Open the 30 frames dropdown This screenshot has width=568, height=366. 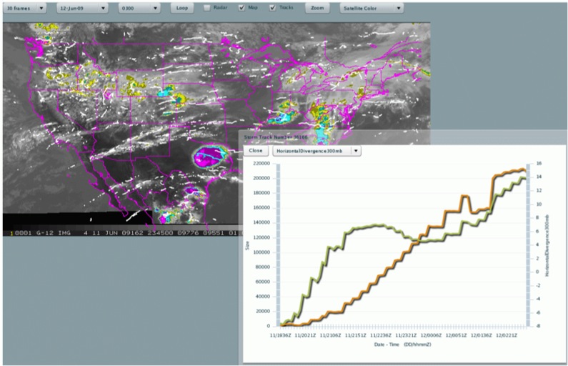pyautogui.click(x=25, y=9)
